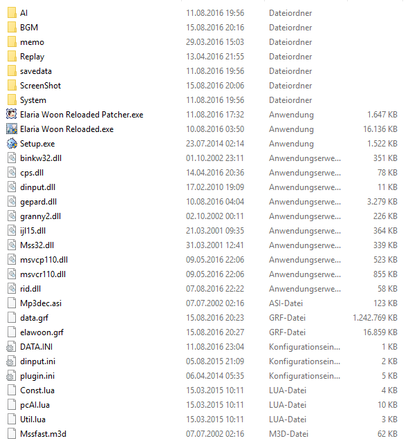The width and height of the screenshot is (419, 443).
Task: Select the 'msvcp110.dll' file name
Action: (x=44, y=260)
